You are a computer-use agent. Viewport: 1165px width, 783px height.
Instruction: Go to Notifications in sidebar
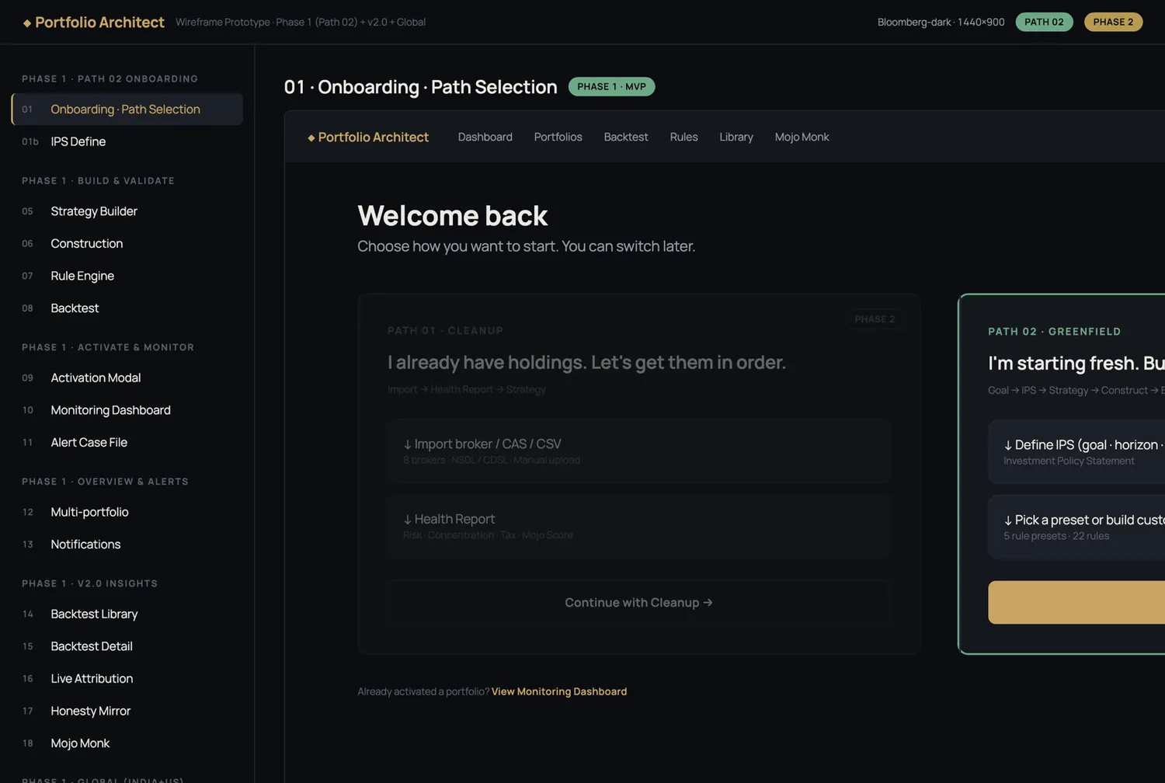click(127, 545)
